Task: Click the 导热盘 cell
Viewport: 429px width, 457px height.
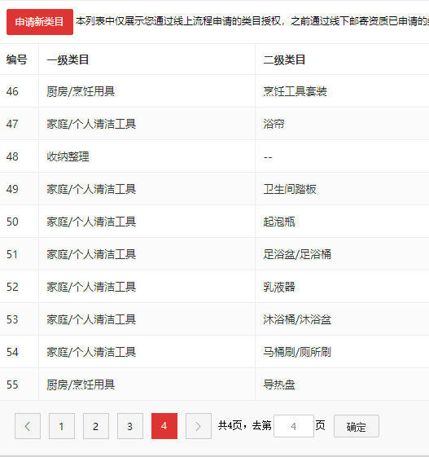Action: [279, 384]
